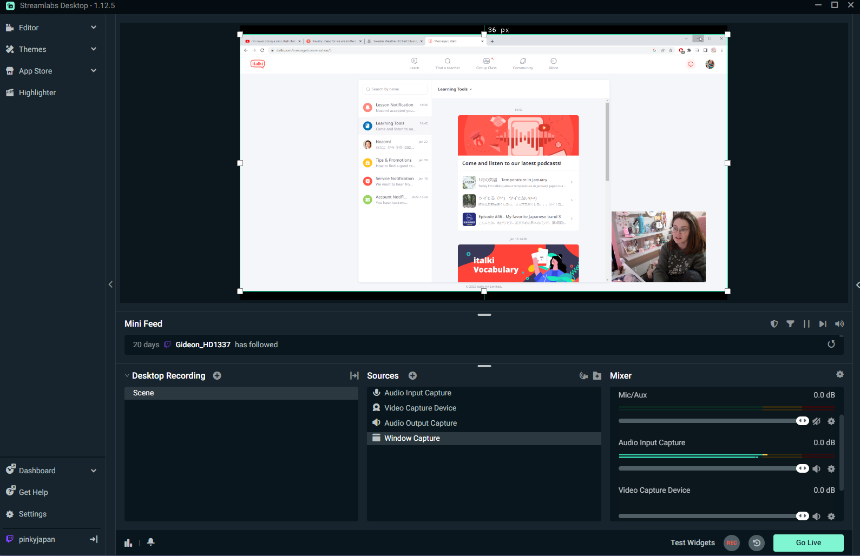Select the Video Capture Device source
Image resolution: width=860 pixels, height=556 pixels.
[484, 408]
